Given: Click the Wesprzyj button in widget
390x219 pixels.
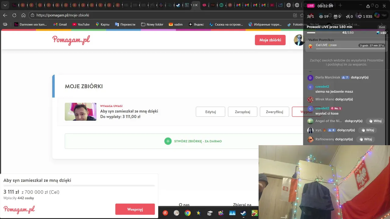Looking at the screenshot, I should pos(135,209).
